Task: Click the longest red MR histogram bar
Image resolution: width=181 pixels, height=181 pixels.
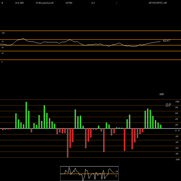Action: (x=68, y=143)
